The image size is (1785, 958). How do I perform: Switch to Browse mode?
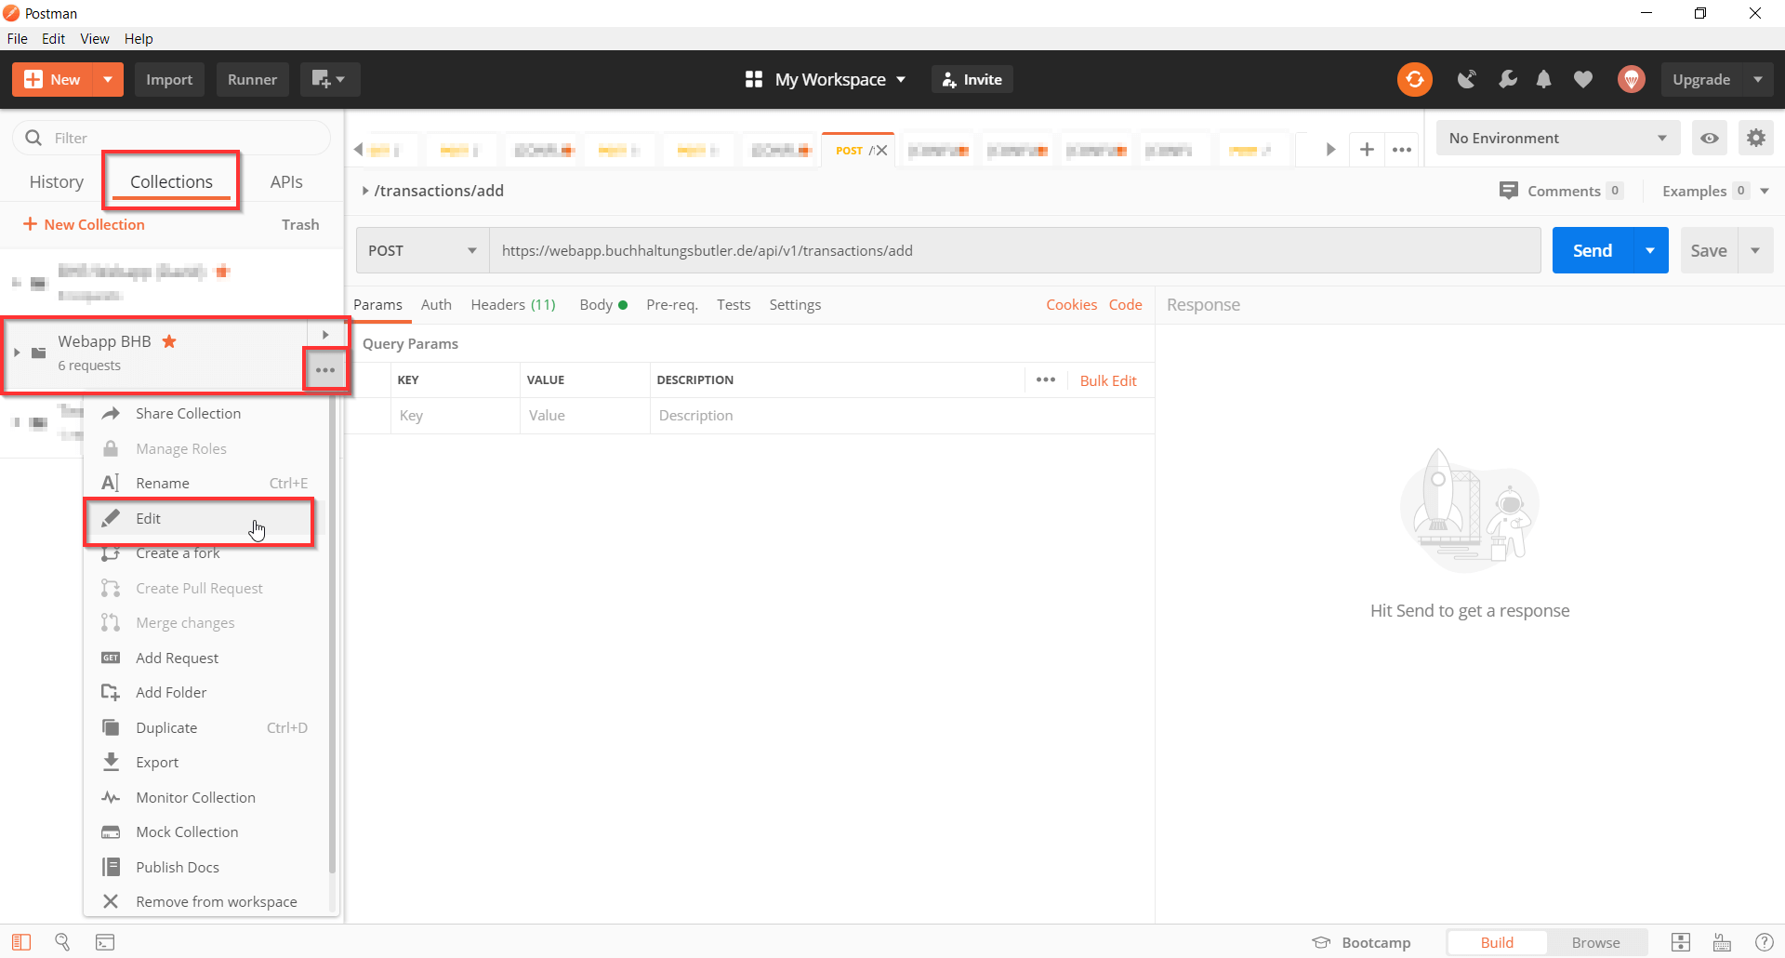click(x=1595, y=942)
